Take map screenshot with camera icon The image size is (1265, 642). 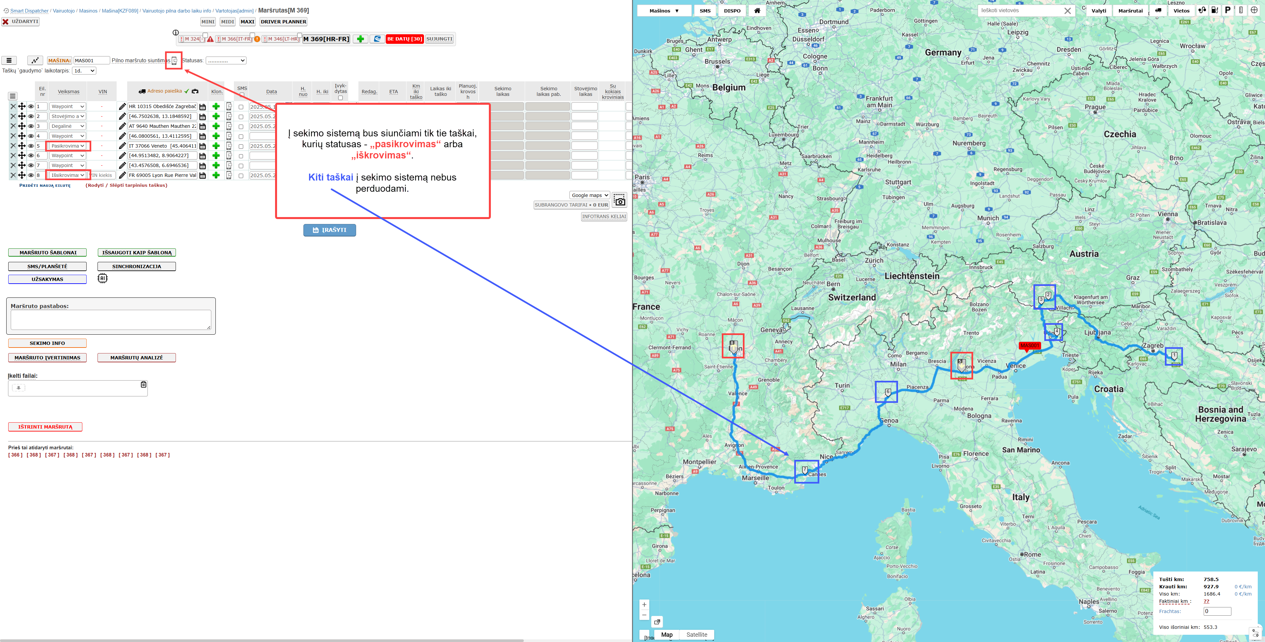tap(619, 200)
